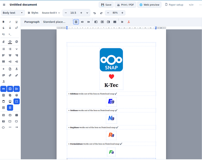The height and width of the screenshot is (160, 202).
Task: Toggle underline formatting
Action: 17,22
